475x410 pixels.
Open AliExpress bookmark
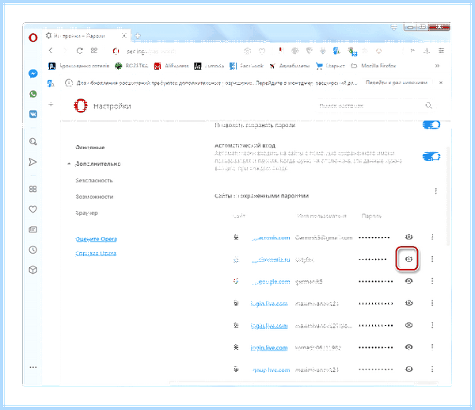click(x=172, y=66)
